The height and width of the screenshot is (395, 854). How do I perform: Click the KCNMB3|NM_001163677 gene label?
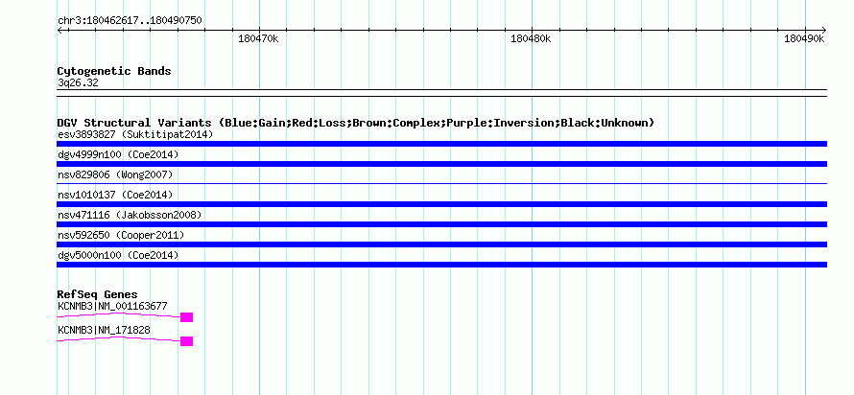[x=112, y=306]
